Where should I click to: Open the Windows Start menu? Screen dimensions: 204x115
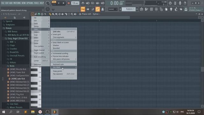pos(4,112)
